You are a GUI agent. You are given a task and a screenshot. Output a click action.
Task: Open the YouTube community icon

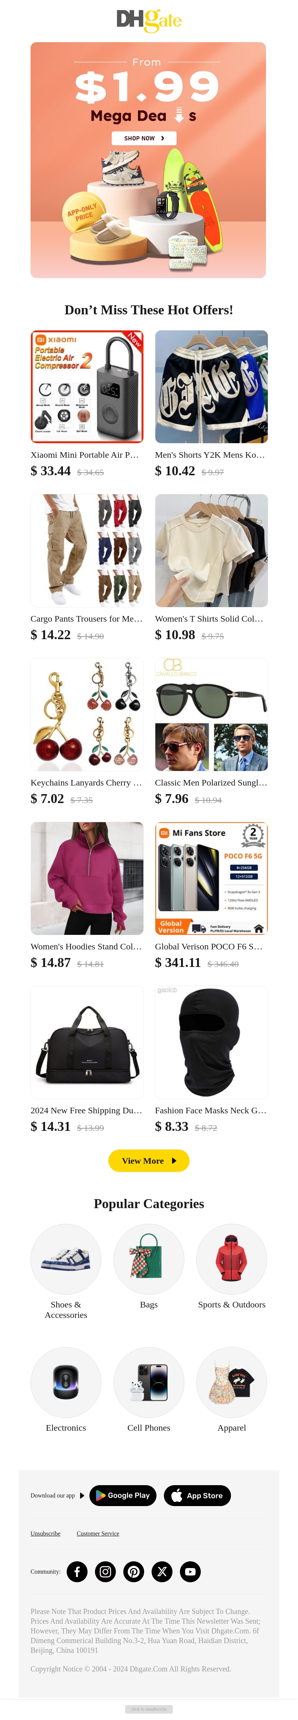[190, 1571]
